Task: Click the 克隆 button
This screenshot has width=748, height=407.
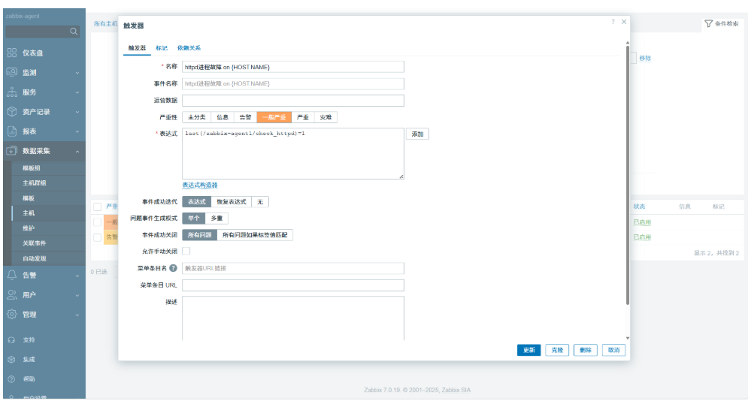Action: click(557, 350)
